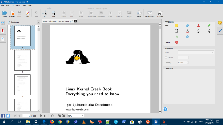
Task: Enable the Color checkbox in Properties
Action: (166, 57)
